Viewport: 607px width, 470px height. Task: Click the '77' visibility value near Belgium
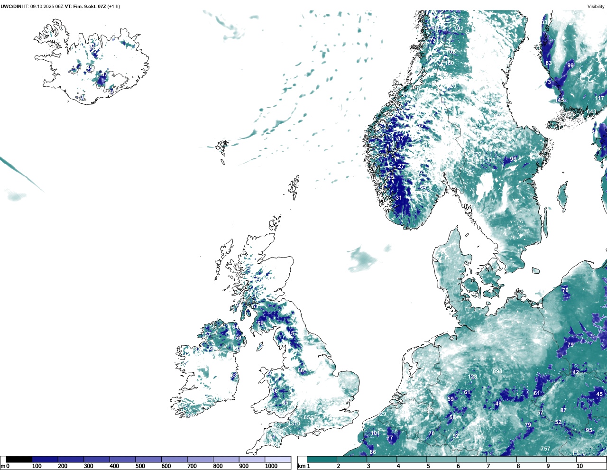click(390, 438)
